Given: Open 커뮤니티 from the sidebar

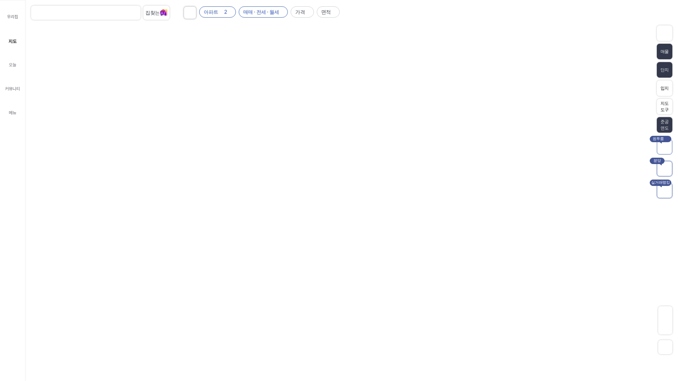Looking at the screenshot, I should pyautogui.click(x=12, y=89).
